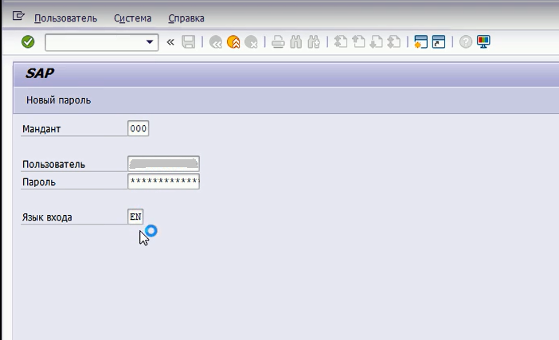
Task: Open the Справка menu
Action: (186, 18)
